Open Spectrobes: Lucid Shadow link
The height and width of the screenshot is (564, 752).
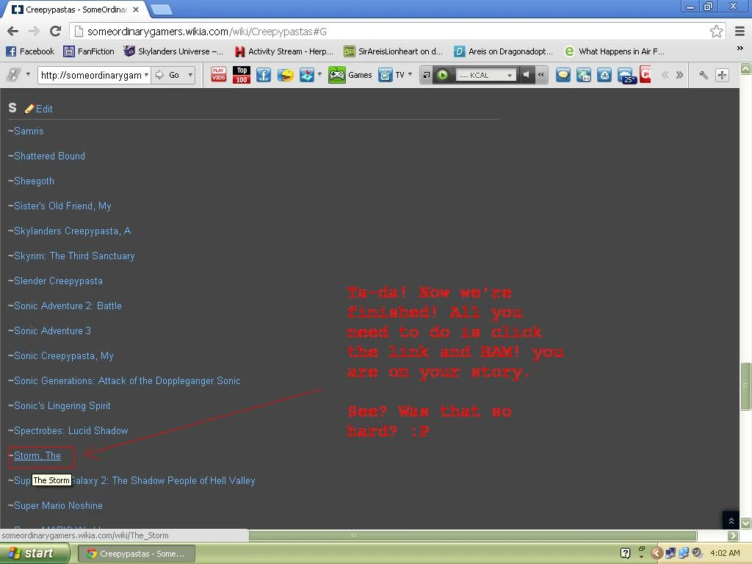(x=71, y=430)
